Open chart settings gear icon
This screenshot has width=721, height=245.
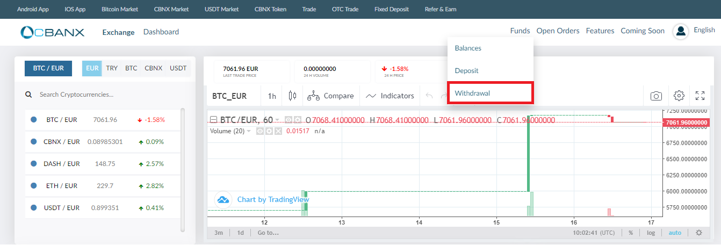679,96
